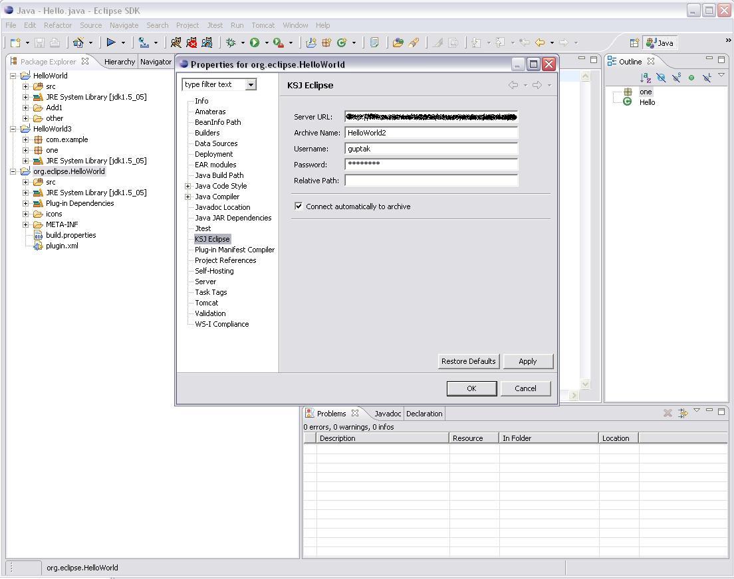The width and height of the screenshot is (734, 579).
Task: Click the OK button
Action: click(x=471, y=388)
